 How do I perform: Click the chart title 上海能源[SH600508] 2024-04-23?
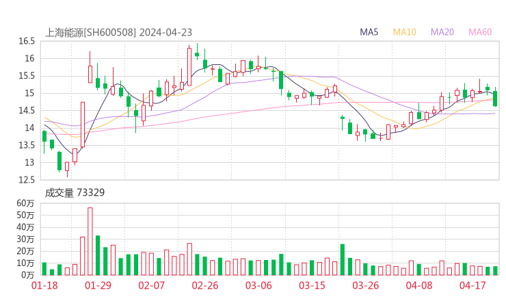(x=119, y=33)
